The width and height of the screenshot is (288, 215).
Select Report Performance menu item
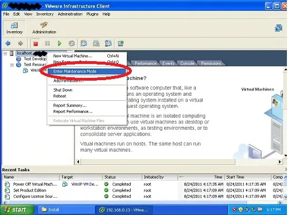pyautogui.click(x=87, y=111)
